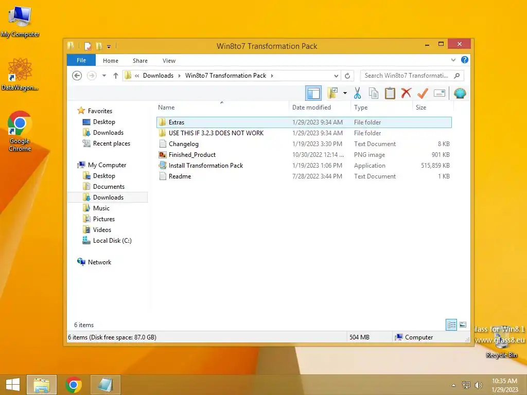Click the search magnifier icon
This screenshot has width=527, height=395.
[457, 76]
